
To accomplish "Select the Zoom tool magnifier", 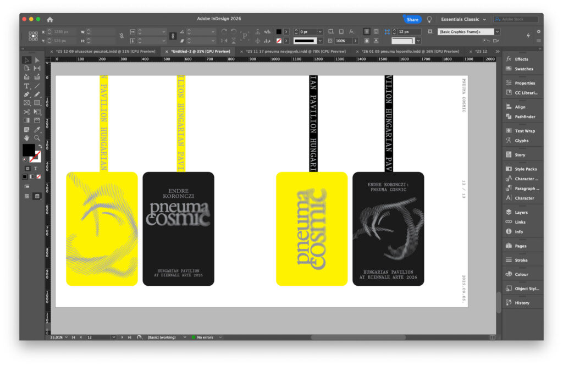I will tap(37, 138).
